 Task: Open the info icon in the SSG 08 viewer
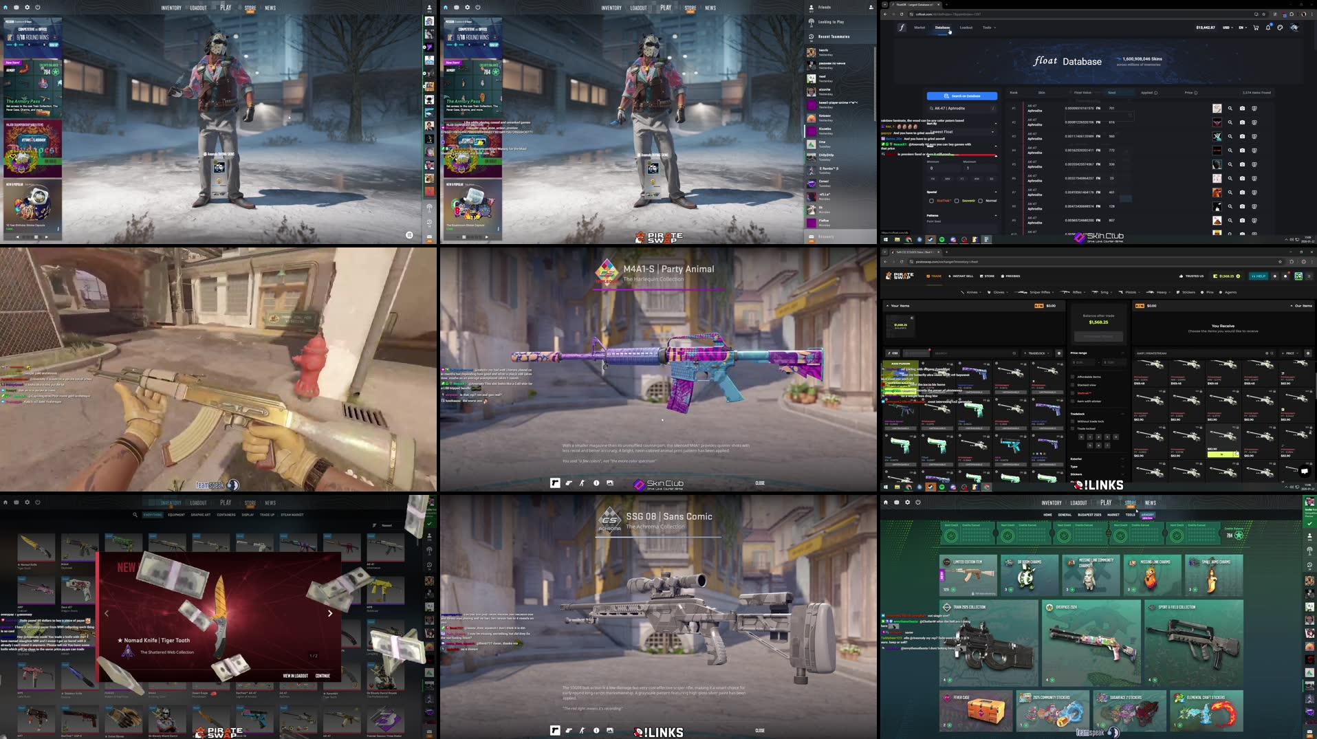pos(596,731)
